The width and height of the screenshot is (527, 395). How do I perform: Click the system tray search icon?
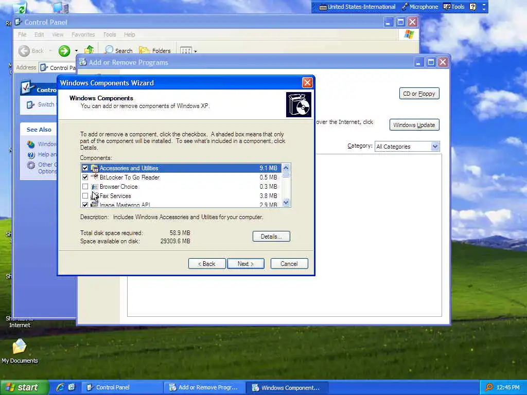click(489, 387)
